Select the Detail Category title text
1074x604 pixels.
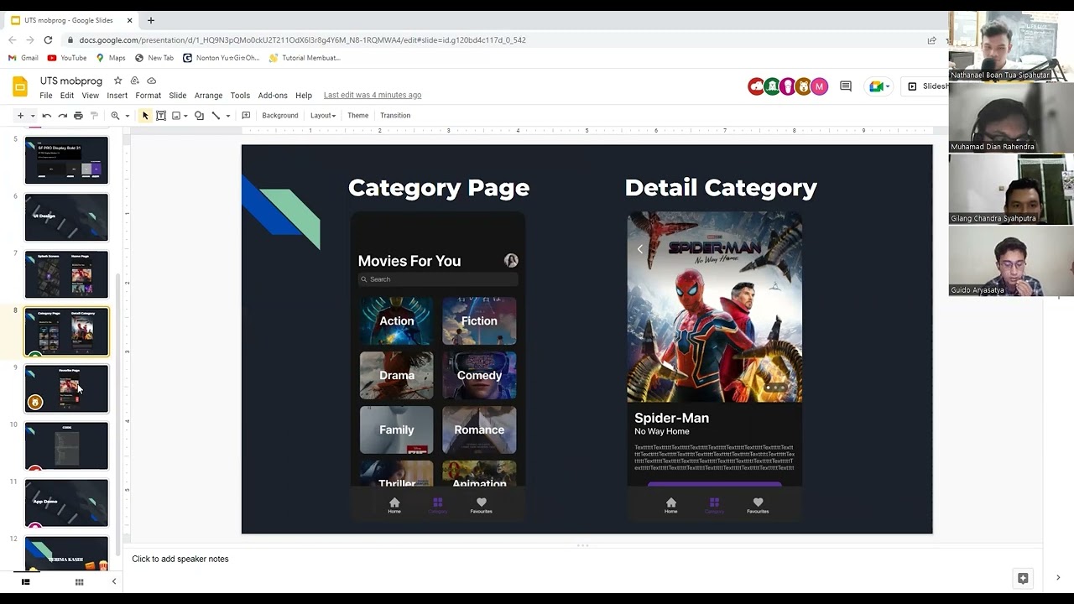pyautogui.click(x=721, y=188)
